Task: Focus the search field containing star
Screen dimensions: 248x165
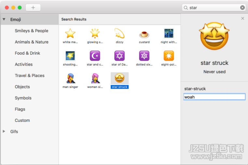Action: pyautogui.click(x=214, y=7)
